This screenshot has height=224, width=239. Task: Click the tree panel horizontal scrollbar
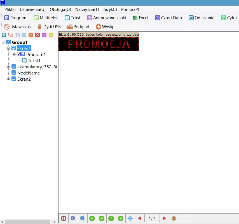[28, 221]
